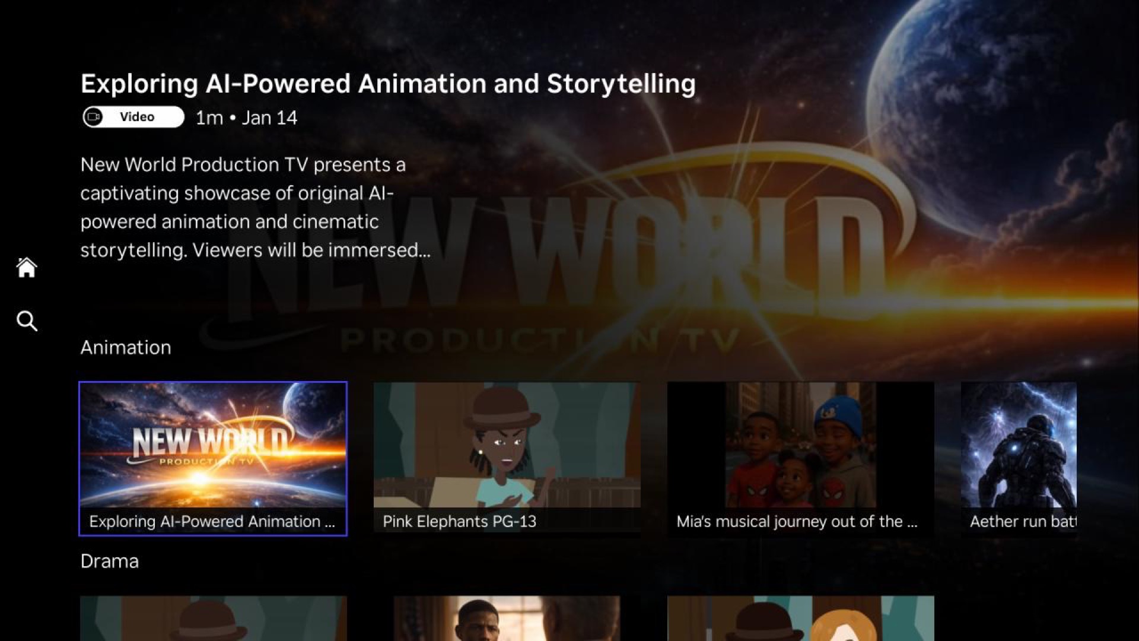The image size is (1139, 641).
Task: Click the camera icon in Video badge
Action: pyautogui.click(x=94, y=117)
